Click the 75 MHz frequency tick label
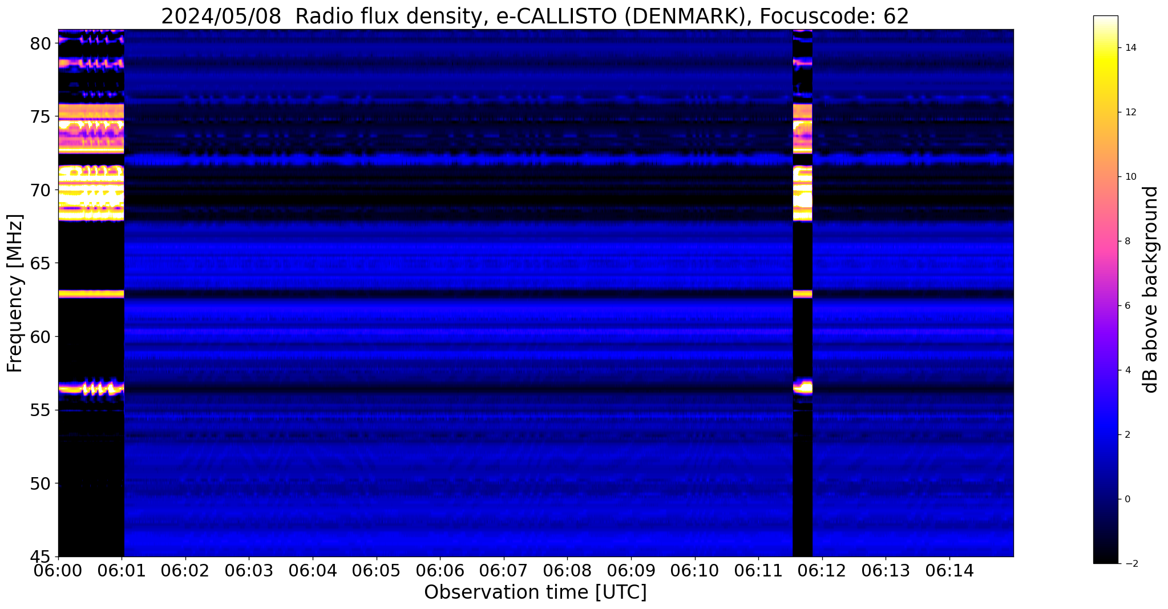This screenshot has height=609, width=1168. pos(40,116)
